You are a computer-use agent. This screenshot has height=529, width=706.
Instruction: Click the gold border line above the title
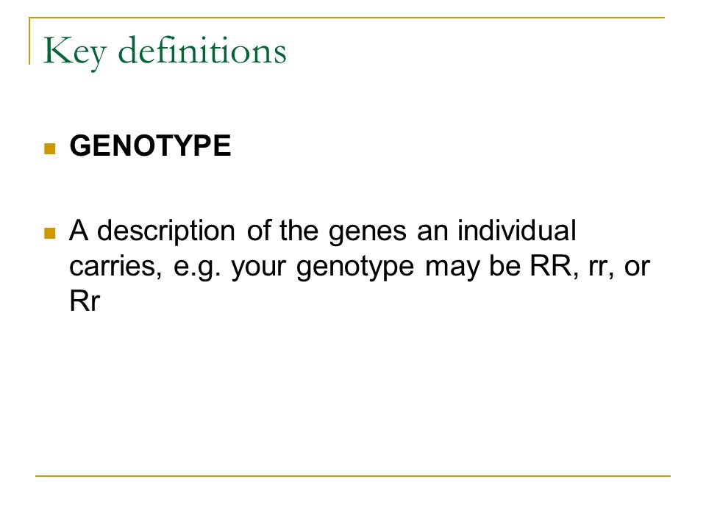click(346, 18)
